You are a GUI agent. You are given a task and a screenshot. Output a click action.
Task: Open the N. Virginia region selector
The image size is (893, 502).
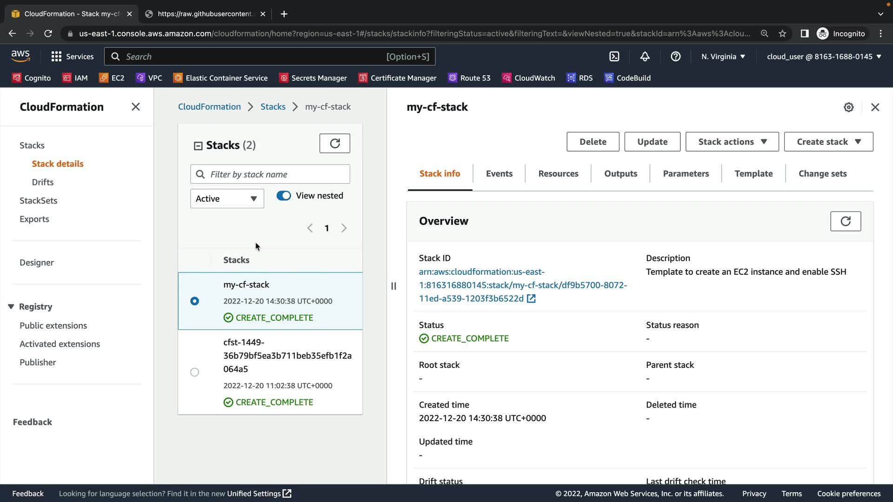pos(723,57)
